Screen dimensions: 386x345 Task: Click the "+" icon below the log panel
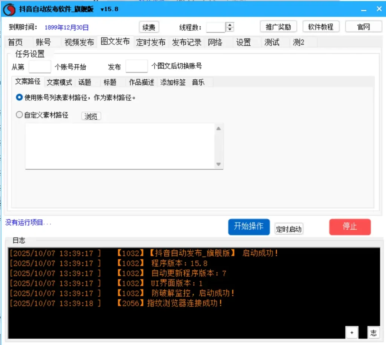(x=352, y=333)
